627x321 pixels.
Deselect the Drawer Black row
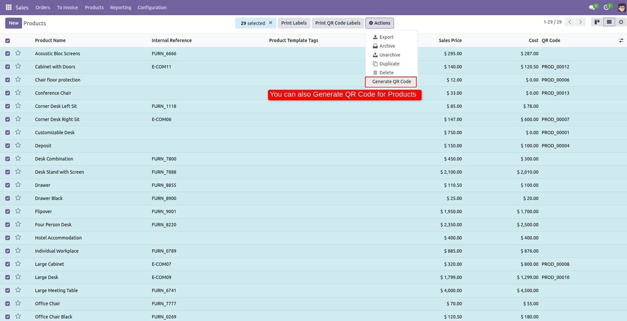(8, 198)
